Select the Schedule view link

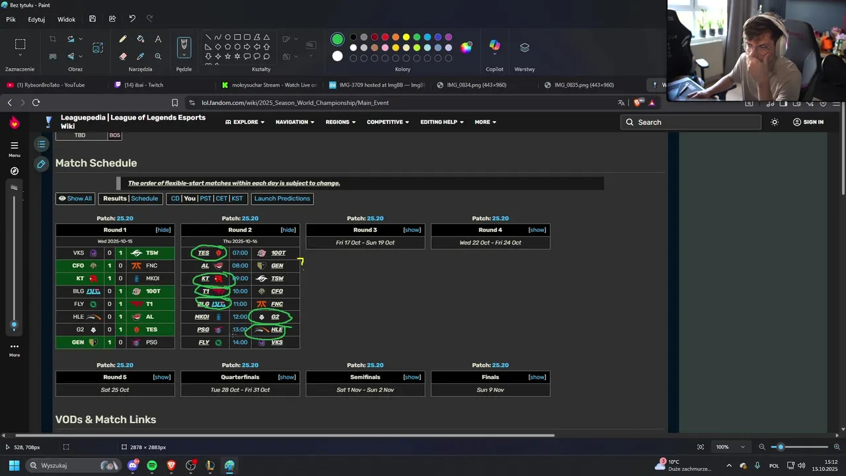coord(144,198)
